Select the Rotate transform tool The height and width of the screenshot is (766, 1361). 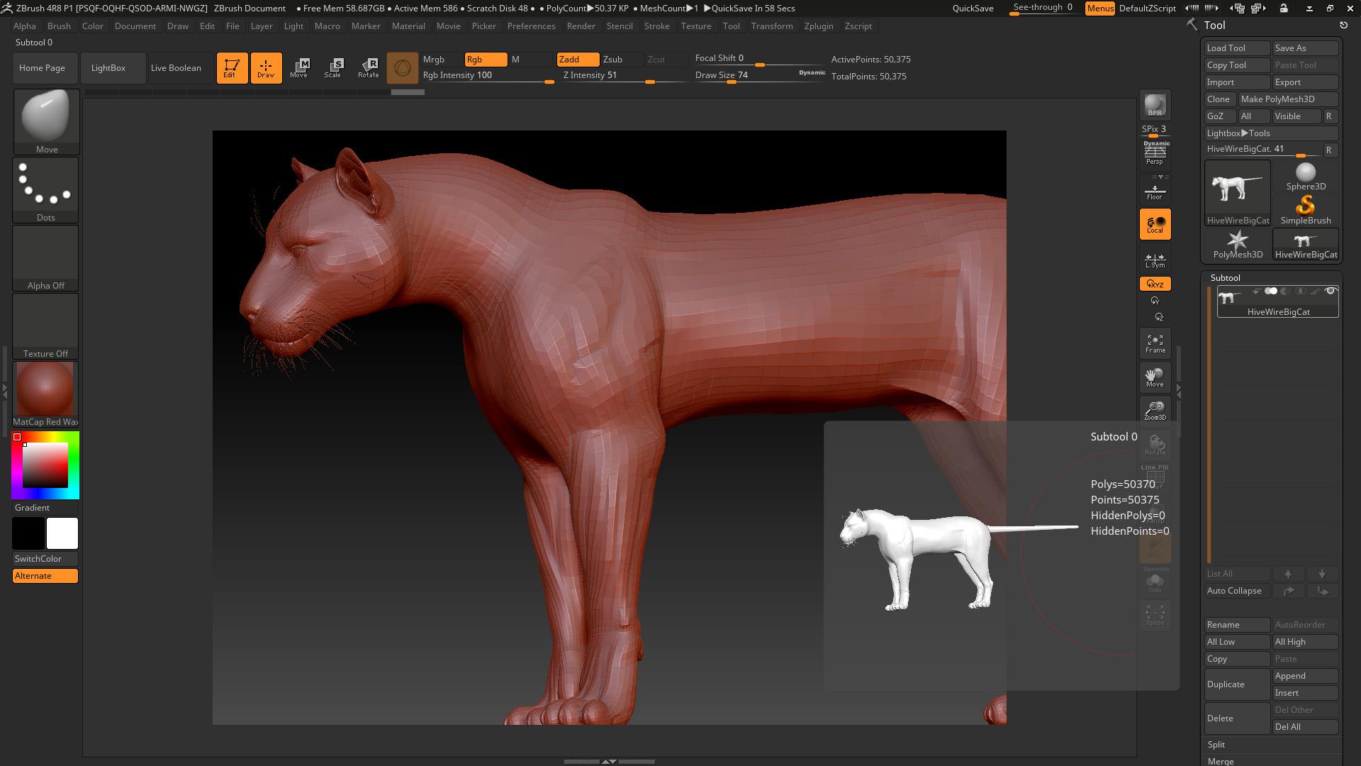pos(369,68)
